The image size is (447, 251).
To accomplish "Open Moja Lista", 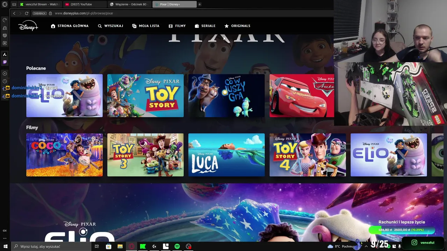I will (146, 26).
